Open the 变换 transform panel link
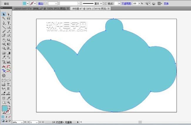Image resolution: width=191 pixels, height=125 pixels. [x=166, y=4]
